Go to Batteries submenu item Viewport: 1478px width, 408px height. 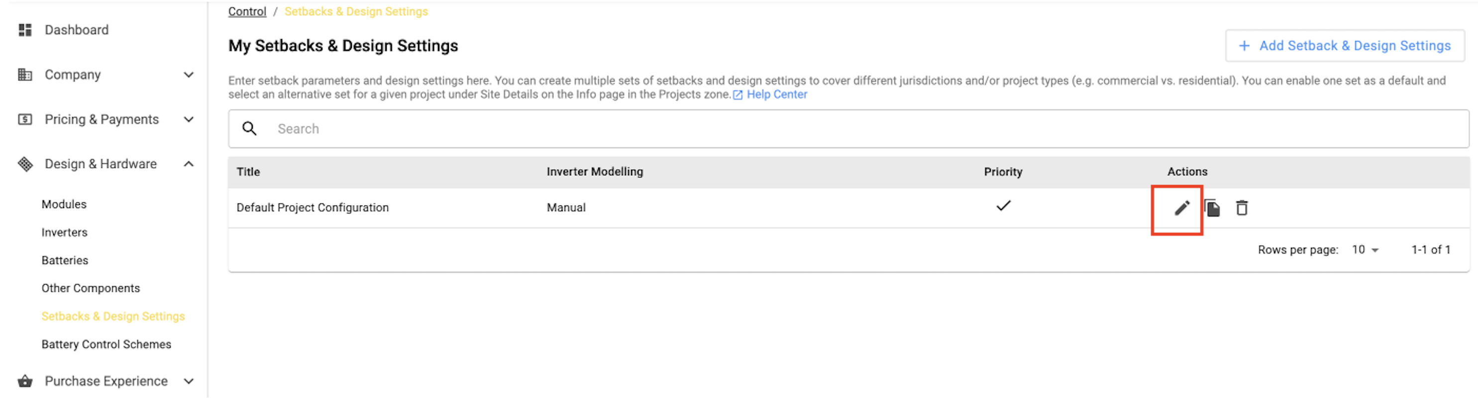tap(65, 261)
